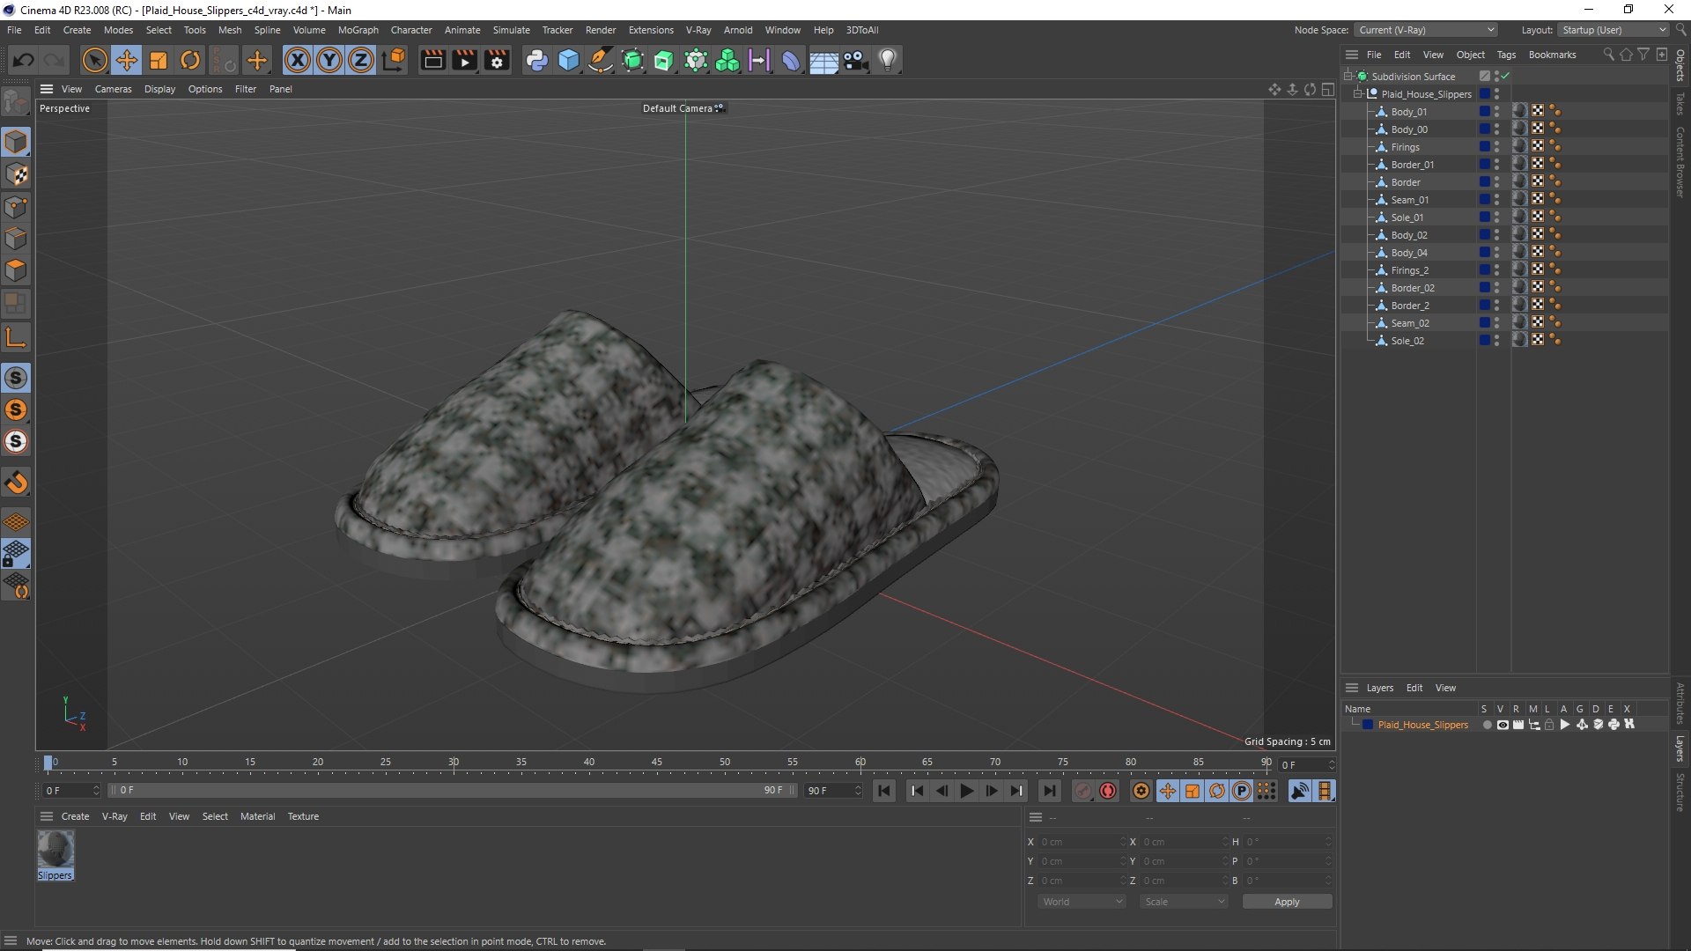Click the Undo arrow icon
This screenshot has width=1691, height=951.
click(x=24, y=60)
